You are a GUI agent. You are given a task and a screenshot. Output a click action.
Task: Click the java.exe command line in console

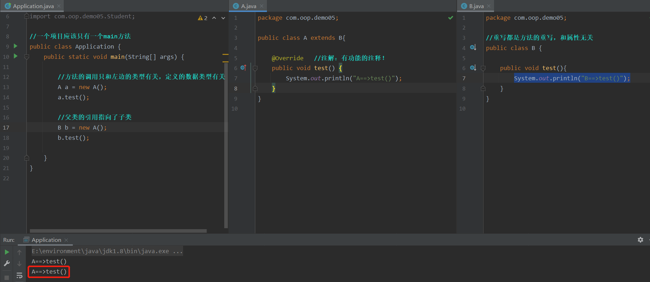[107, 251]
